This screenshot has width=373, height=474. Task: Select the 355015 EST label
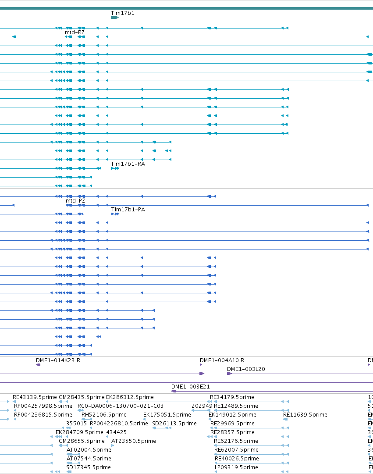[x=76, y=424]
